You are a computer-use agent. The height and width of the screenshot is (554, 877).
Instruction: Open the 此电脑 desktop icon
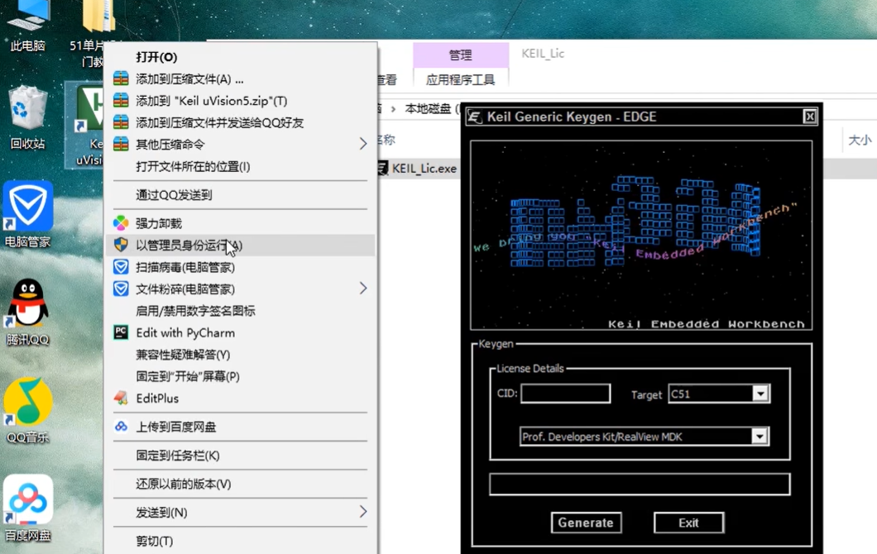tap(26, 25)
